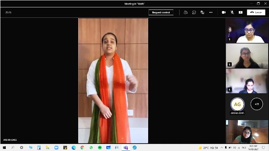The image size is (269, 151).
Task: Unmute the microphone
Action: coord(232,12)
